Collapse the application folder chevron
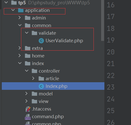 tap(13, 10)
